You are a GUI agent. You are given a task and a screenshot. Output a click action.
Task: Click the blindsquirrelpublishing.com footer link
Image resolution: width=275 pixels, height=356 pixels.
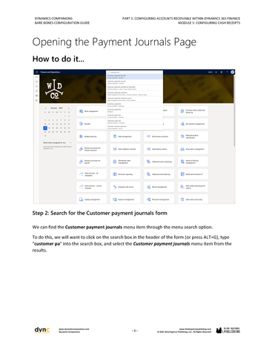pos(195,329)
